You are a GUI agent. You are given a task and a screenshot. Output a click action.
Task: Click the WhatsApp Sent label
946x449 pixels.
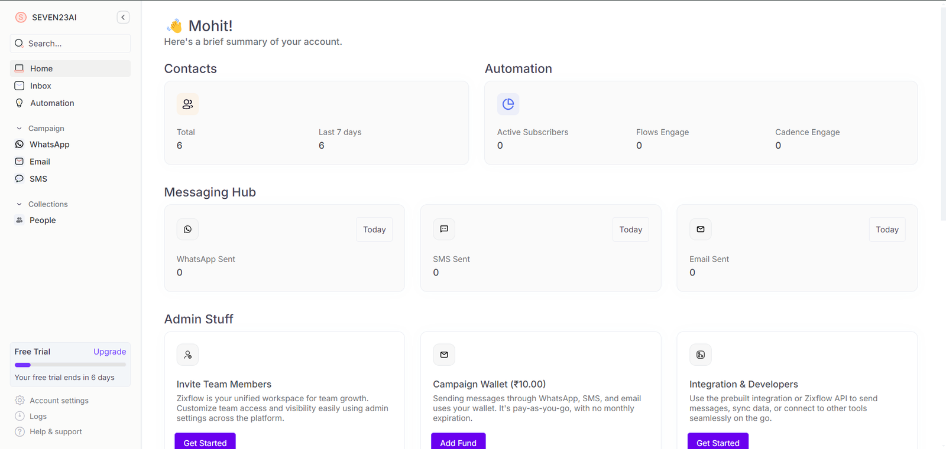pyautogui.click(x=206, y=259)
